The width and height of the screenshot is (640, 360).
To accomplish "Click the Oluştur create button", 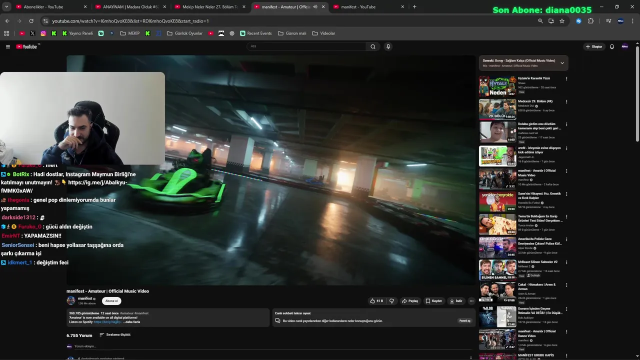I will [x=594, y=46].
